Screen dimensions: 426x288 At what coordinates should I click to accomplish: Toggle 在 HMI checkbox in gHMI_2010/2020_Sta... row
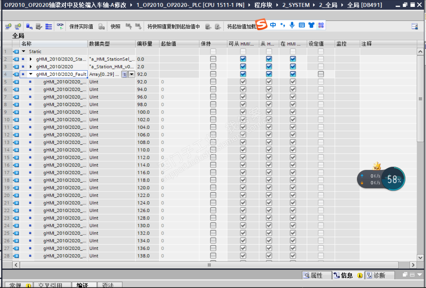[x=293, y=59]
